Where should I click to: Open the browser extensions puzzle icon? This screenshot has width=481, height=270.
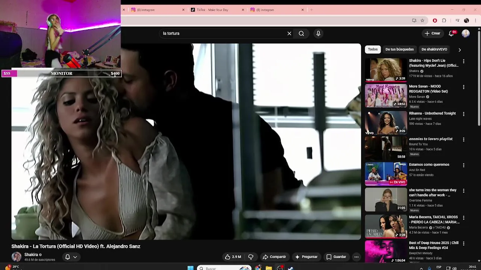[x=444, y=20]
